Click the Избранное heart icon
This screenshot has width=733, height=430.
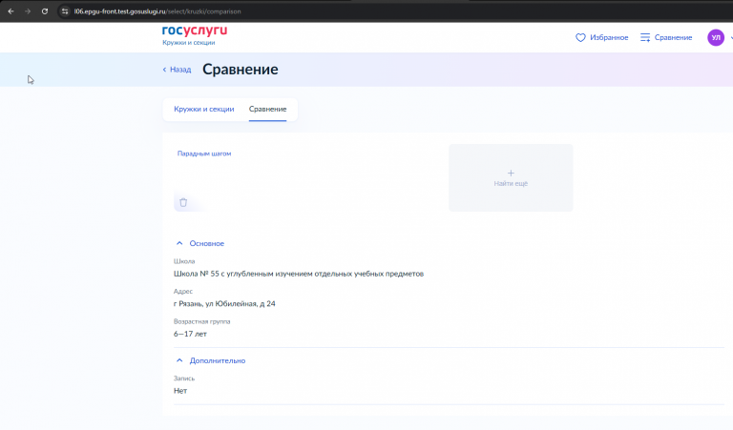click(580, 37)
